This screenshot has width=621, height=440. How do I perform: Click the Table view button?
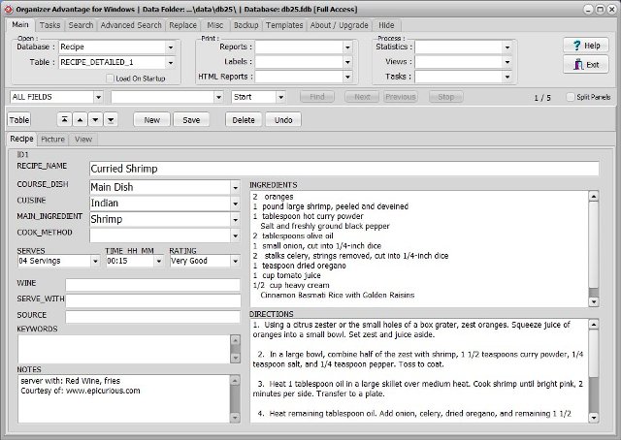[19, 120]
